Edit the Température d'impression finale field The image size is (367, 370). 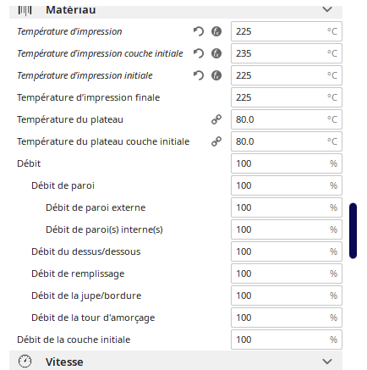pyautogui.click(x=287, y=97)
